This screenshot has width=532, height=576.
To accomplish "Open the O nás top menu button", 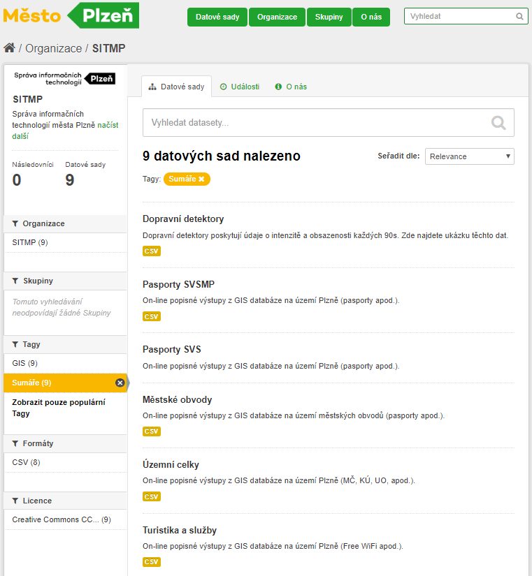I will pyautogui.click(x=371, y=17).
